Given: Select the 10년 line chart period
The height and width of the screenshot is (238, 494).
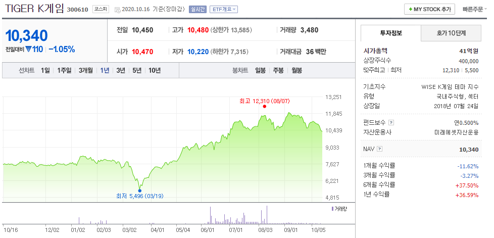Looking at the screenshot, I should [x=155, y=71].
